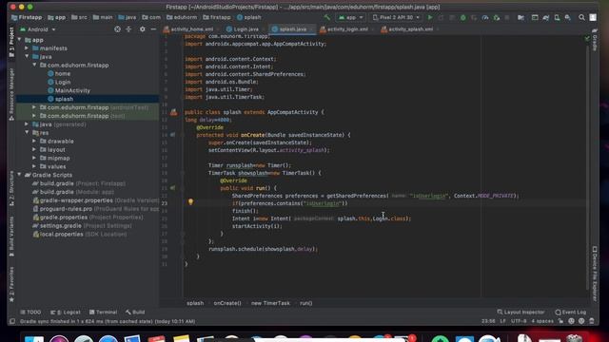Expand the values folder

point(34,166)
